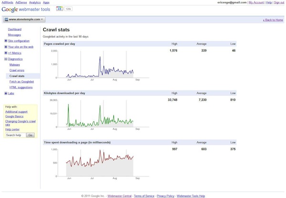
Task: Click Back to Home link
Action: click(273, 20)
